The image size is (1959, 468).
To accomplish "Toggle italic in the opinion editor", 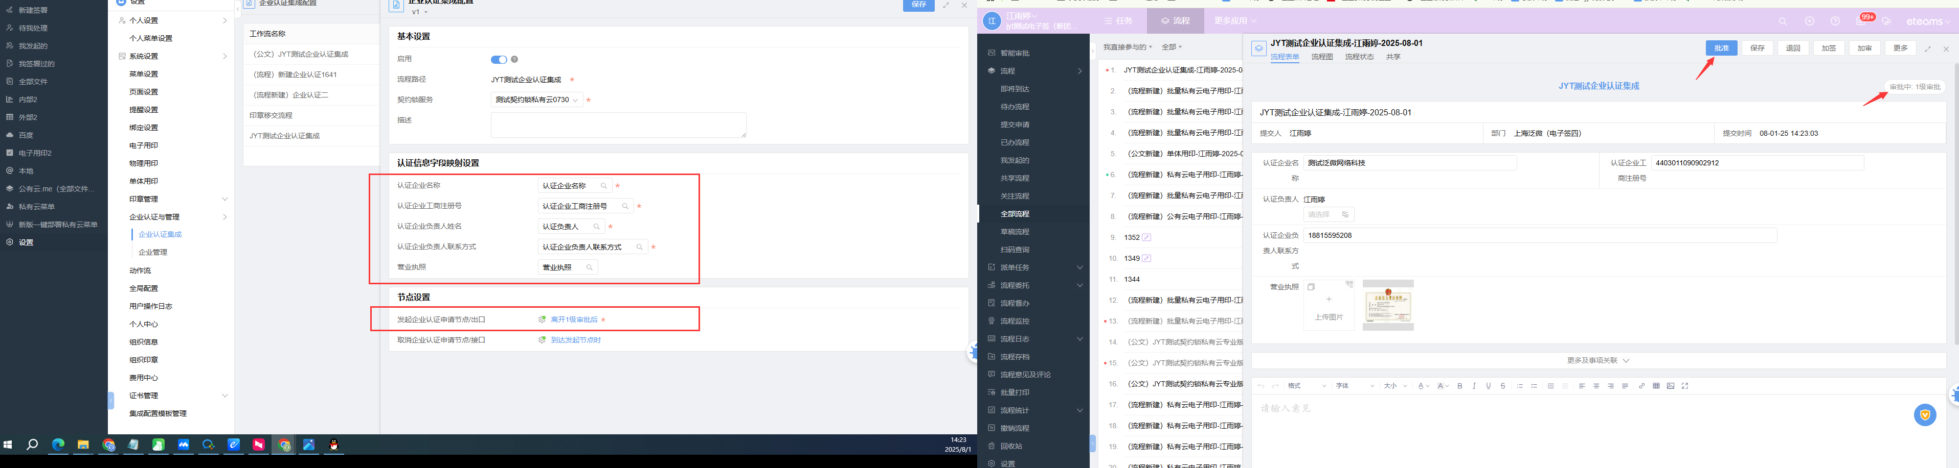I will click(1474, 386).
